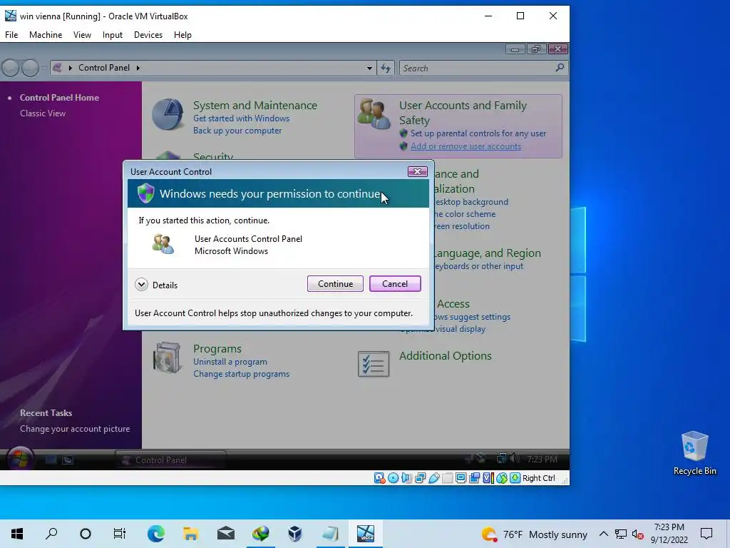Open the Mail app from the Windows taskbar

(226, 534)
